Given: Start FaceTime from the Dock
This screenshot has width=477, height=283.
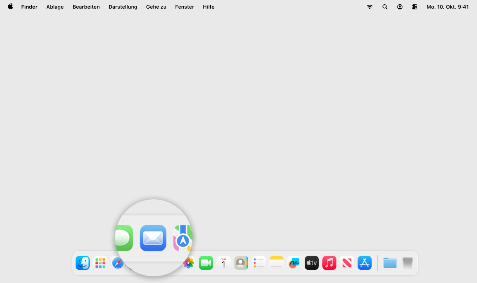Looking at the screenshot, I should pyautogui.click(x=206, y=263).
